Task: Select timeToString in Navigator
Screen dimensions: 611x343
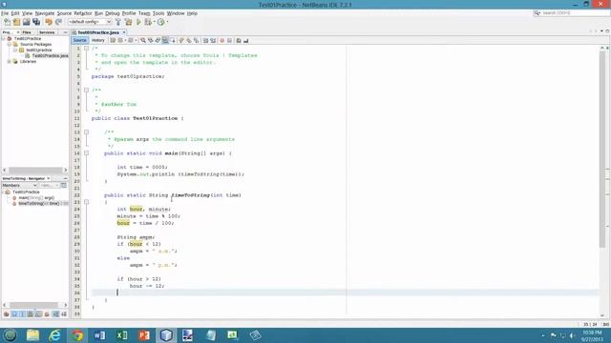Action: tap(38, 203)
